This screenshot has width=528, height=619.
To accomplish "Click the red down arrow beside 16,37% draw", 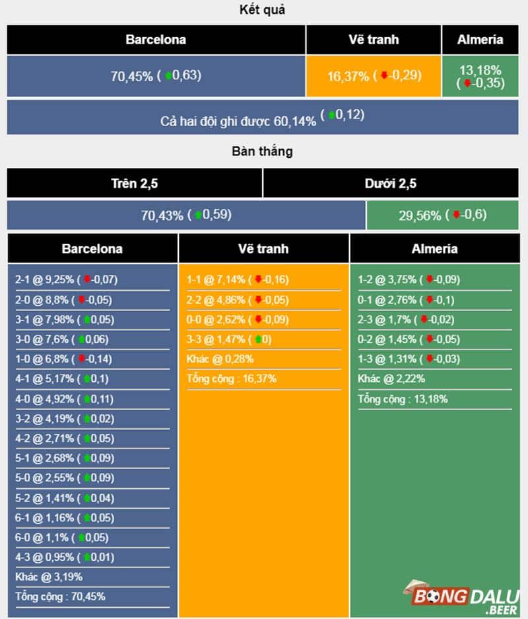I will (x=383, y=76).
